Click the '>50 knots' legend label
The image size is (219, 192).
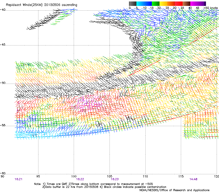pyautogui.click(x=210, y=8)
